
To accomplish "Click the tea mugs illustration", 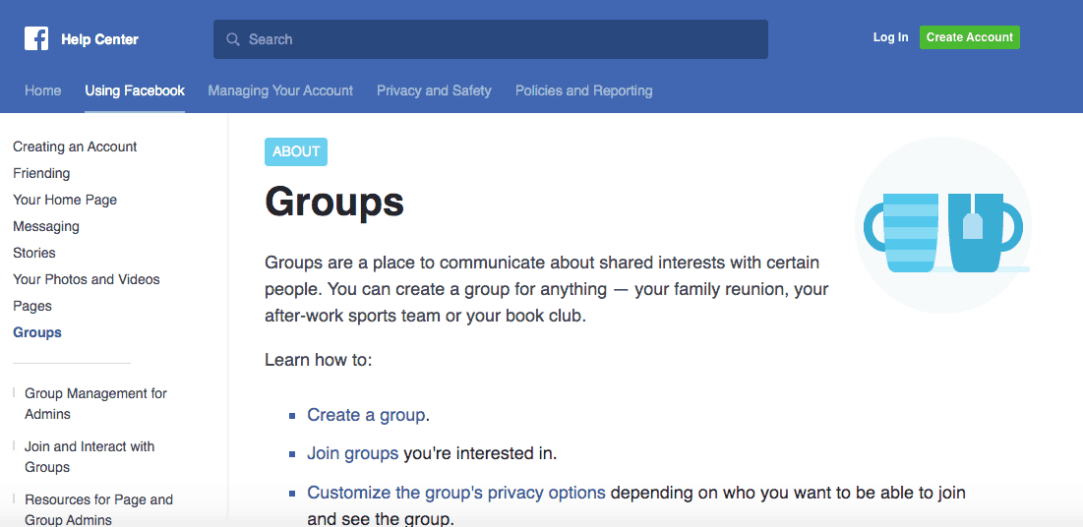I will coord(942,225).
